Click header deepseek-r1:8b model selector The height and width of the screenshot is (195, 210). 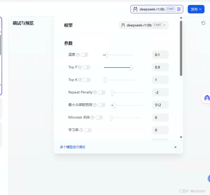point(157,9)
